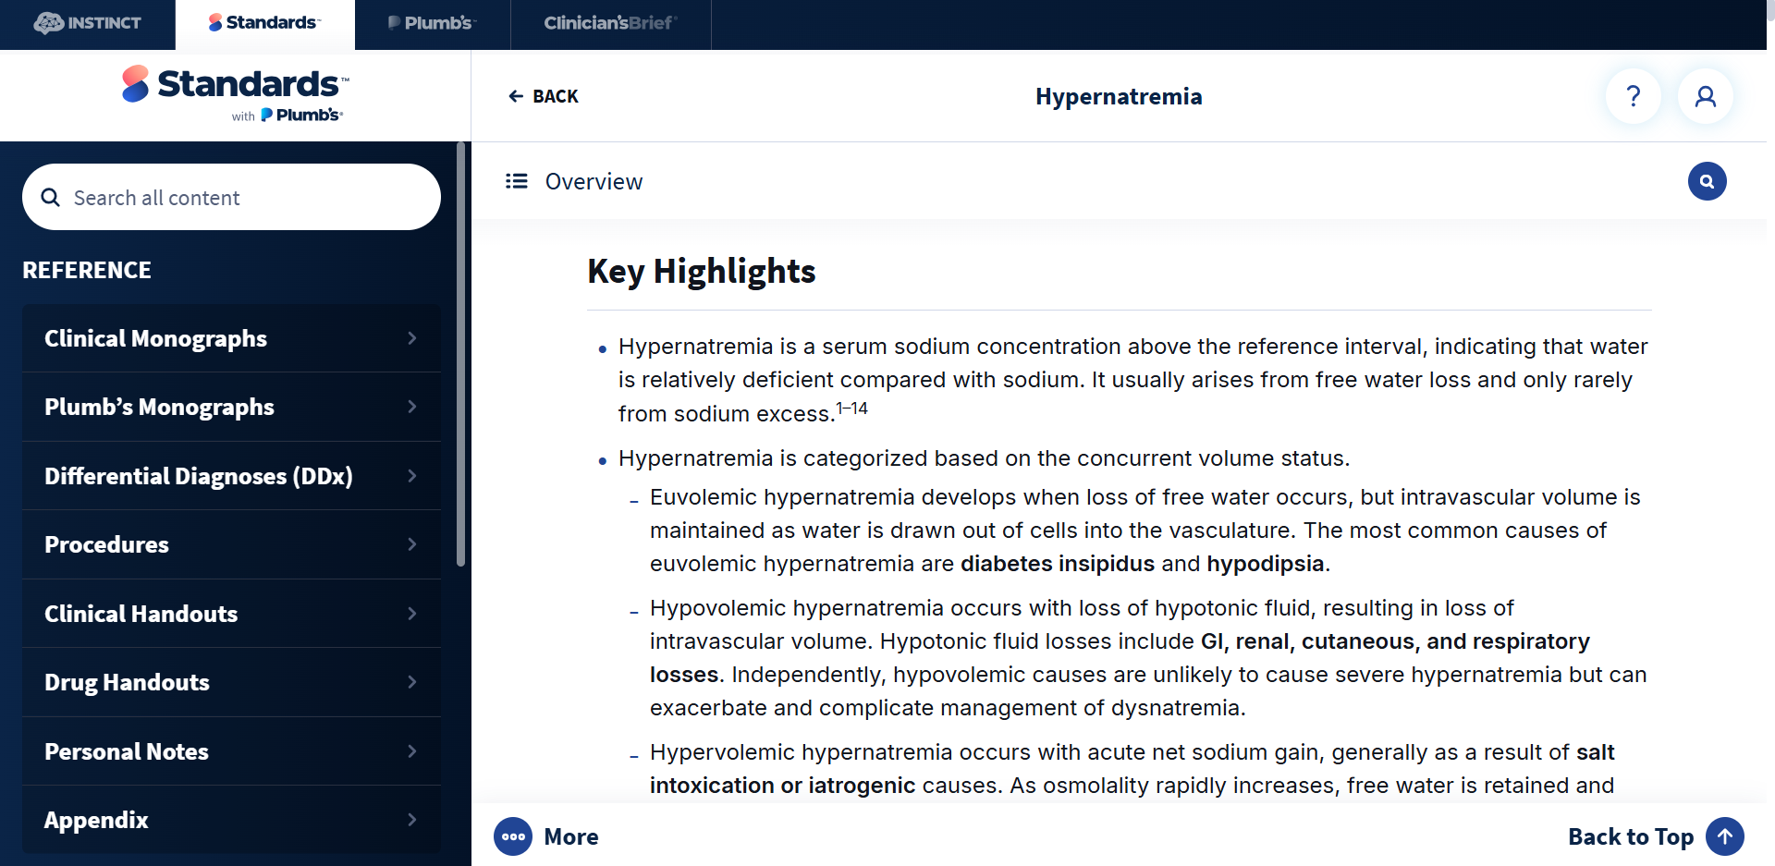Click the blue in-page search icon

click(1707, 181)
